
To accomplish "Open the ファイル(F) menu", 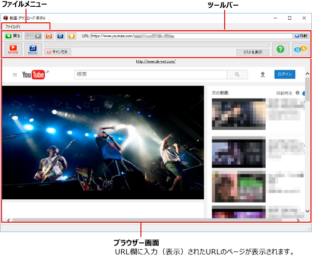I will click(13, 26).
